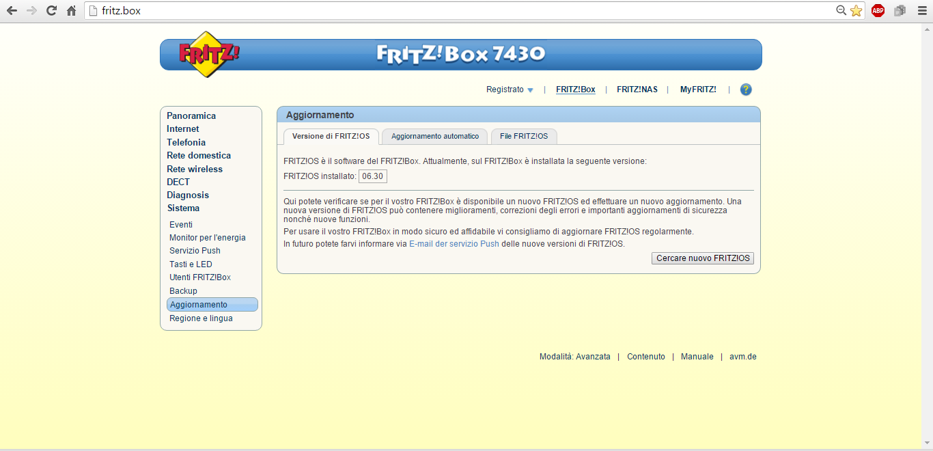Expand the Internet menu in the sidebar
Screen dimensions: 933x451
(183, 129)
